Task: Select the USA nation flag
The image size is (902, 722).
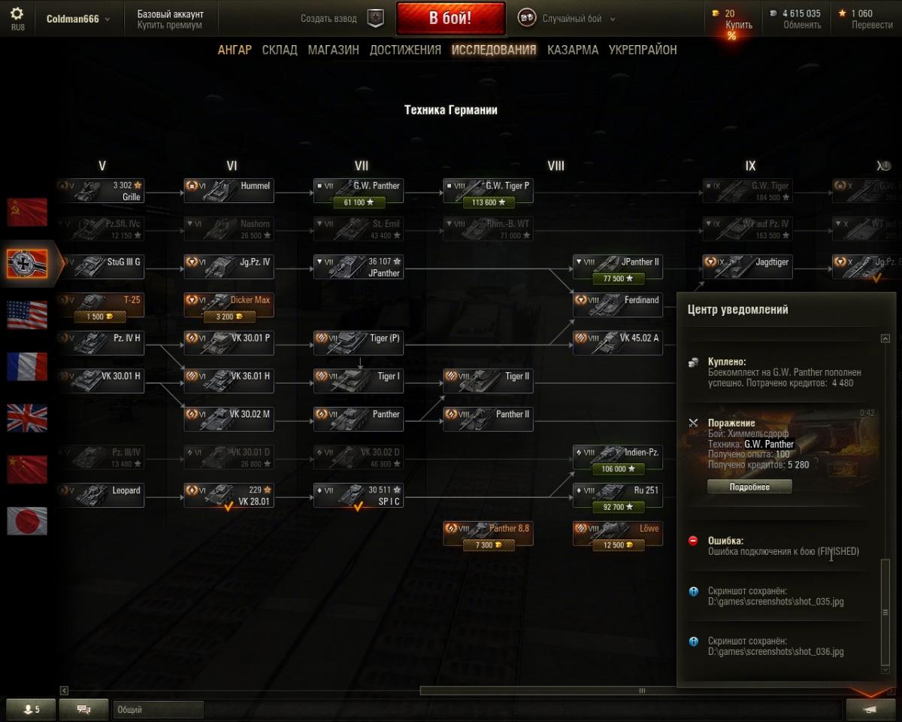Action: point(27,315)
